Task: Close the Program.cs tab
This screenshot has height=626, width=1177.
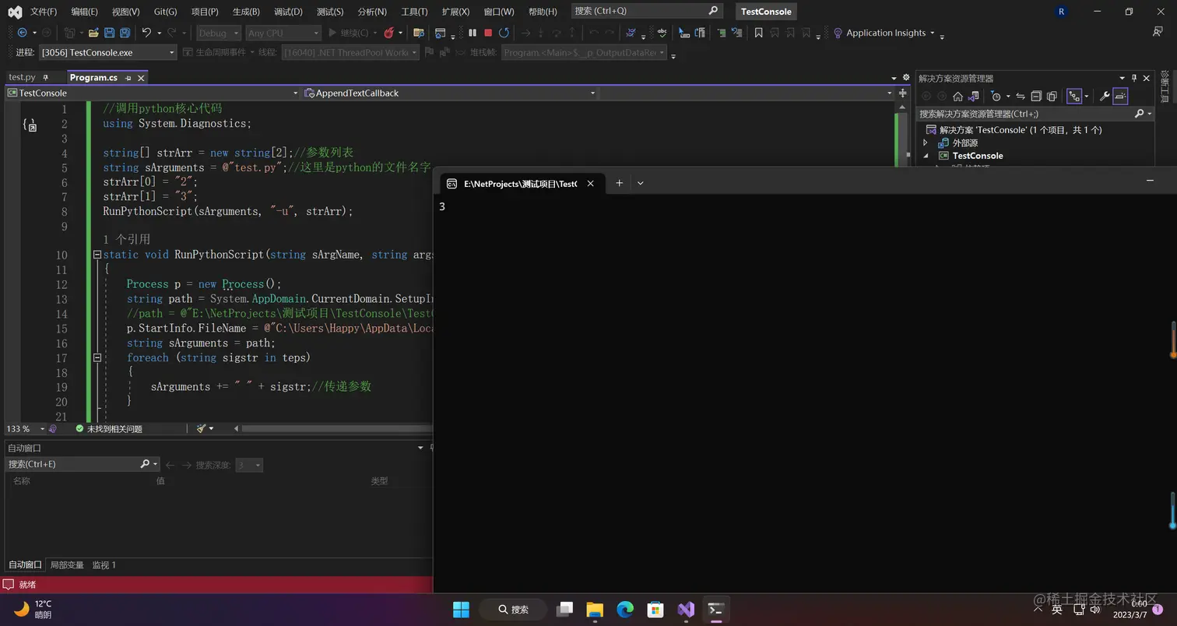Action: point(141,78)
